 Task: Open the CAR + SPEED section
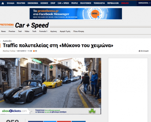(63, 3)
